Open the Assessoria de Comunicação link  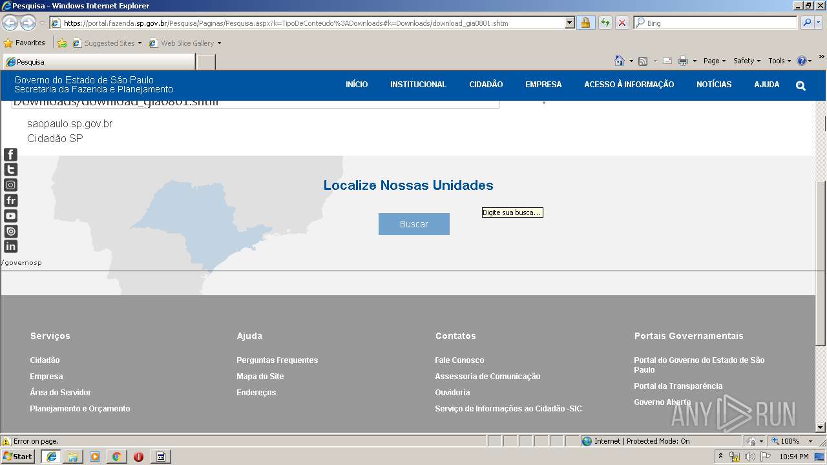pos(488,377)
